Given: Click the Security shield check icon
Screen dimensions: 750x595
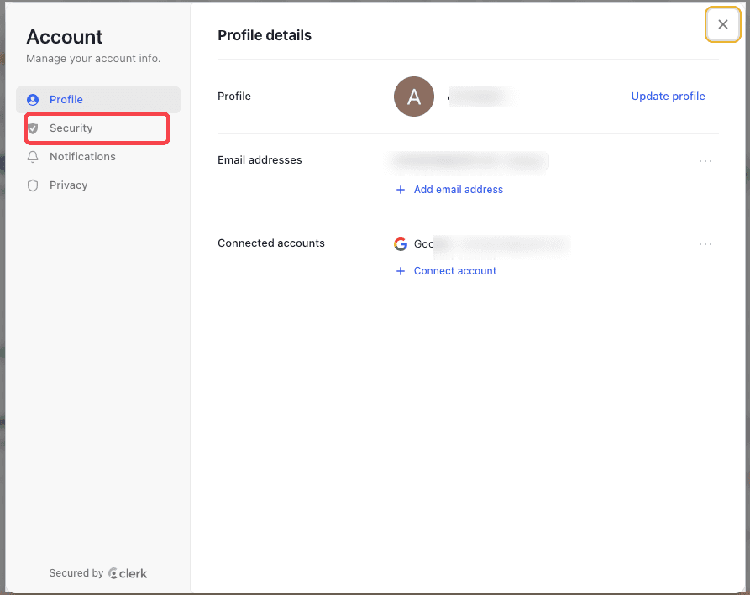Looking at the screenshot, I should coord(33,128).
